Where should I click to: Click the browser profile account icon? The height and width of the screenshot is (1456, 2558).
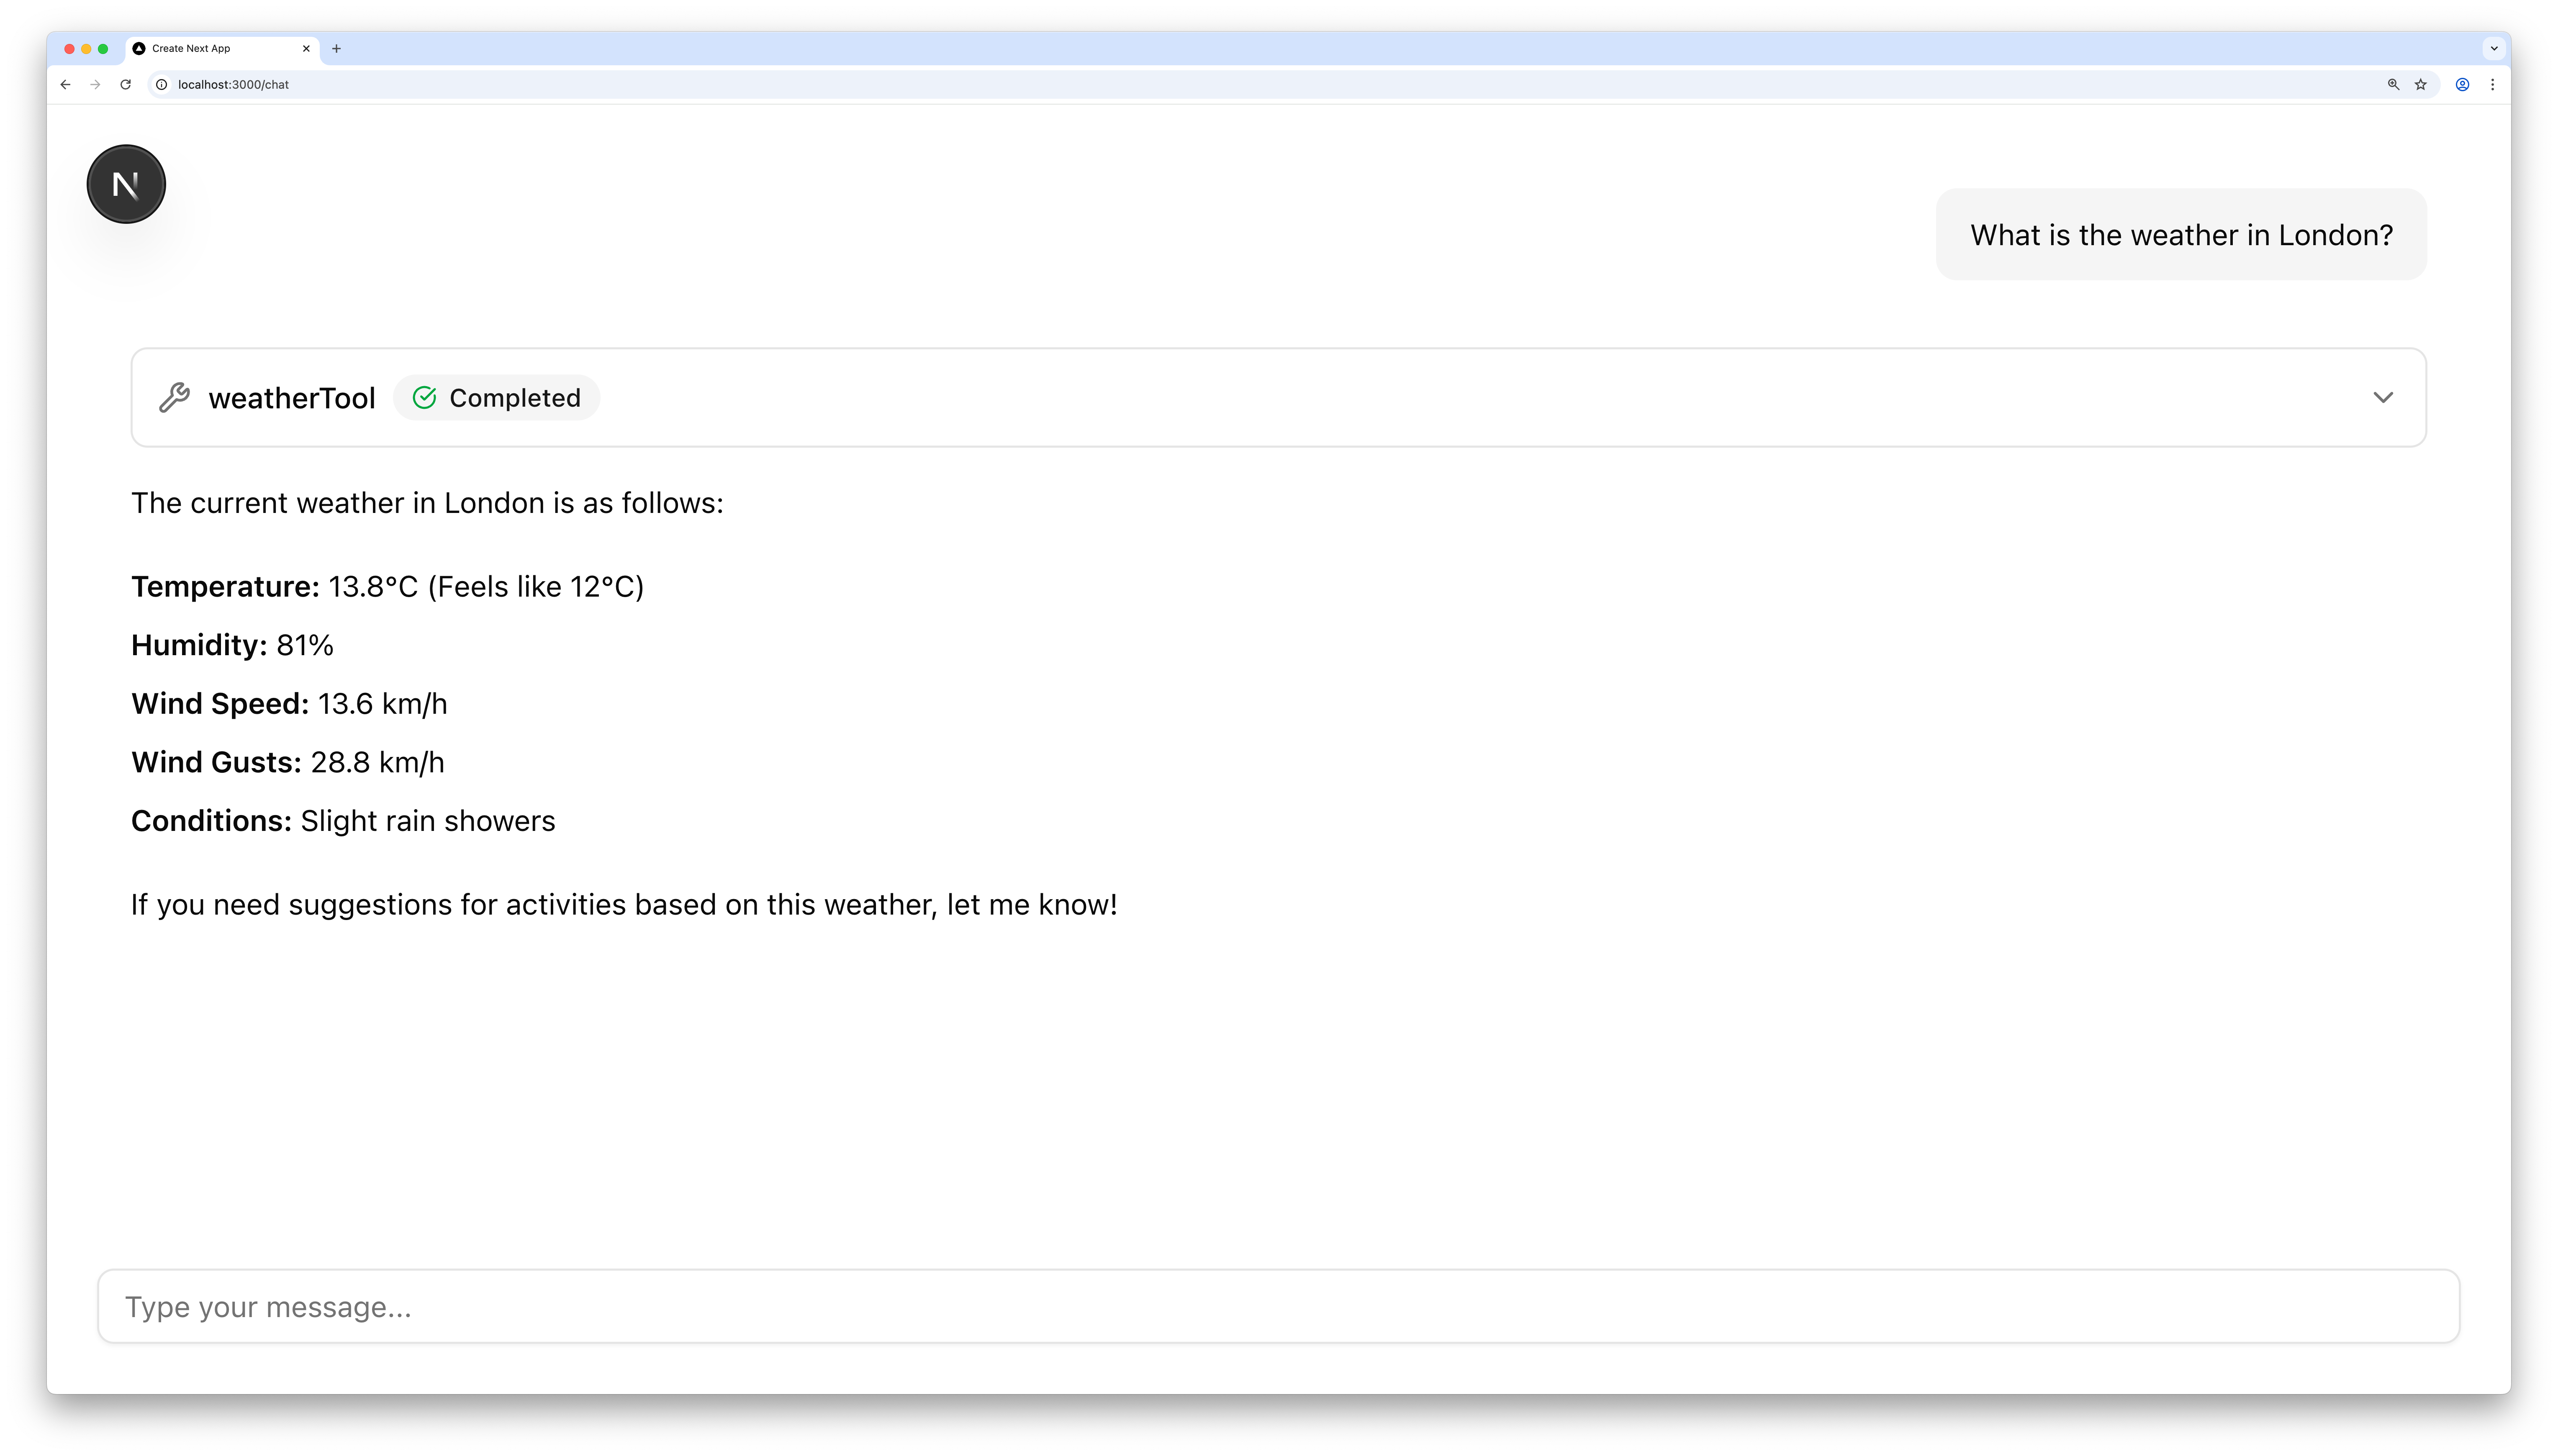coord(2462,85)
